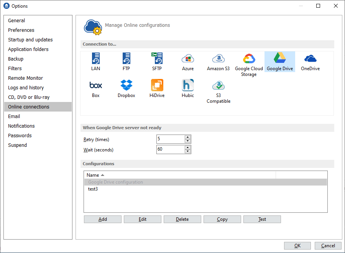
Task: Open the Backup options page
Action: pos(38,59)
